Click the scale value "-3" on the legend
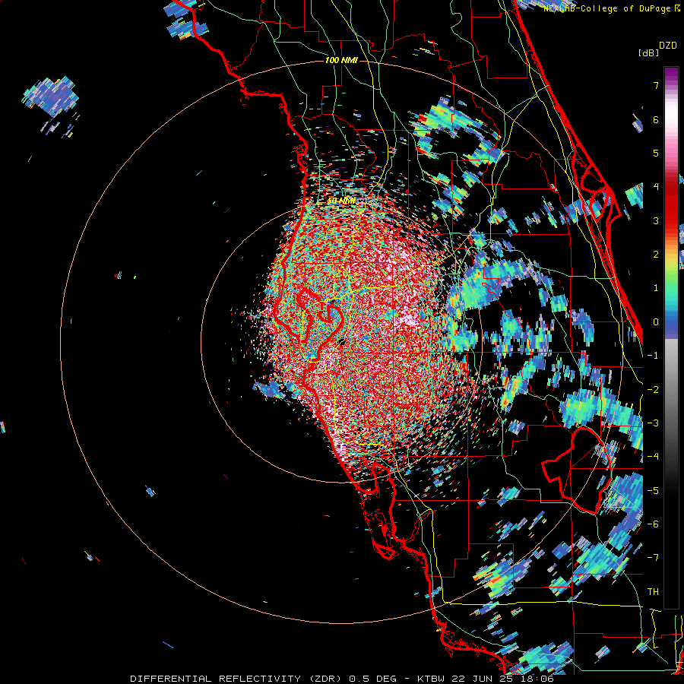This screenshot has height=684, width=684. pos(653,423)
